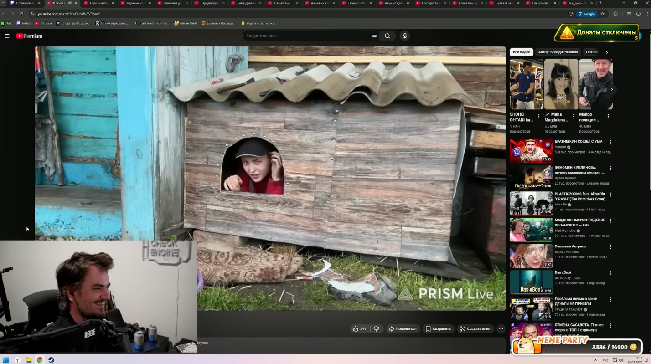This screenshot has height=364, width=651.
Task: Bookmark this page with star icon
Action: click(x=602, y=14)
